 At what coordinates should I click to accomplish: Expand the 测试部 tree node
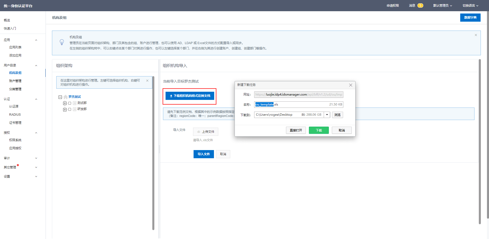(65, 103)
